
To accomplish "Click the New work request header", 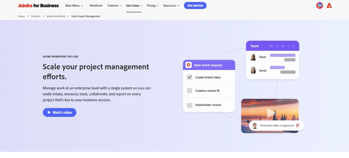I will pyautogui.click(x=209, y=65).
